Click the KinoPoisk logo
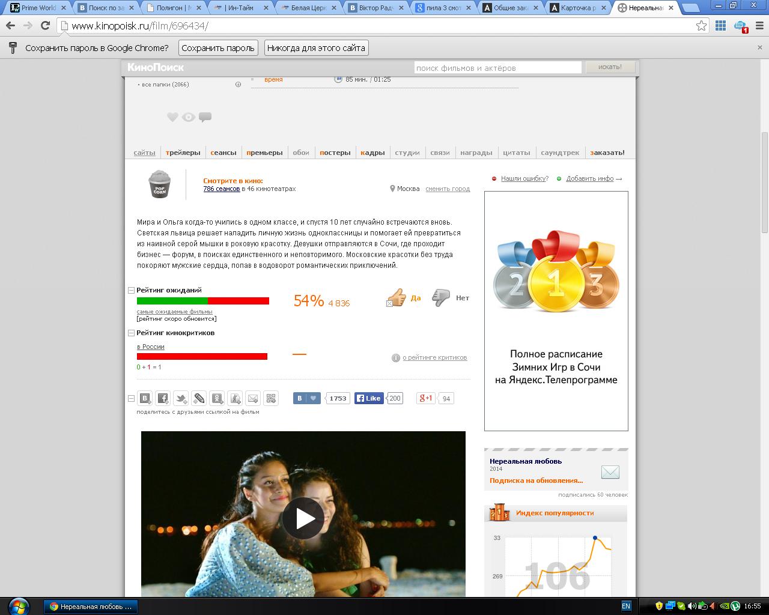This screenshot has width=769, height=615. click(x=156, y=67)
